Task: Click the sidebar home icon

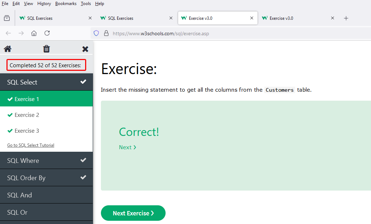Action: pos(8,49)
